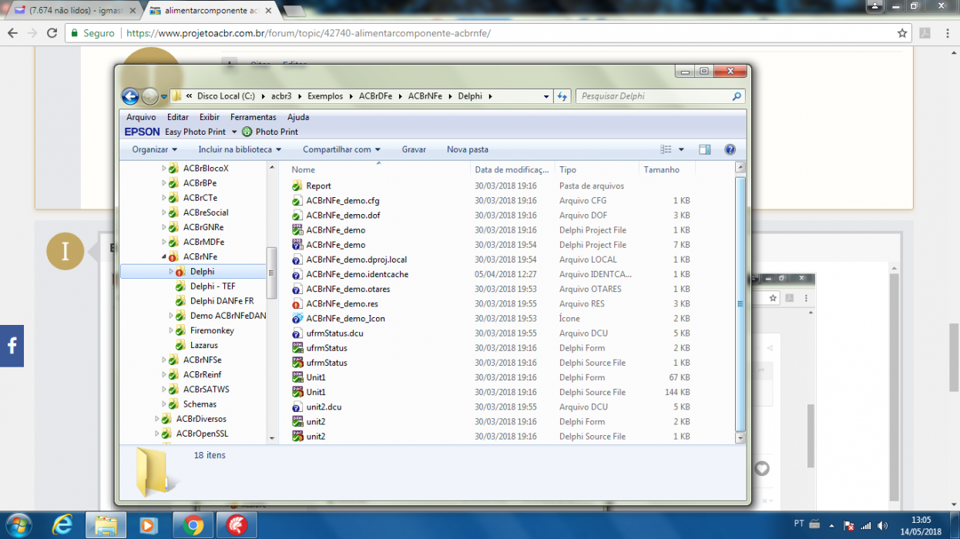The width and height of the screenshot is (960, 539).
Task: Open the Easy Photo Print dropdown arrow
Action: (x=234, y=132)
